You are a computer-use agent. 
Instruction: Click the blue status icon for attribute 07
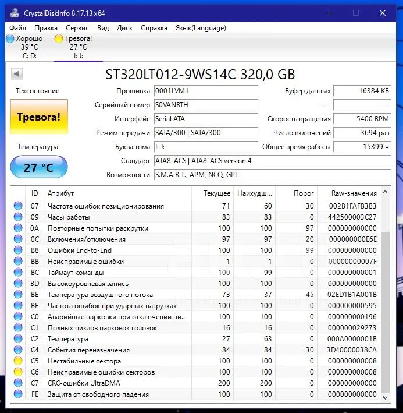[x=18, y=206]
